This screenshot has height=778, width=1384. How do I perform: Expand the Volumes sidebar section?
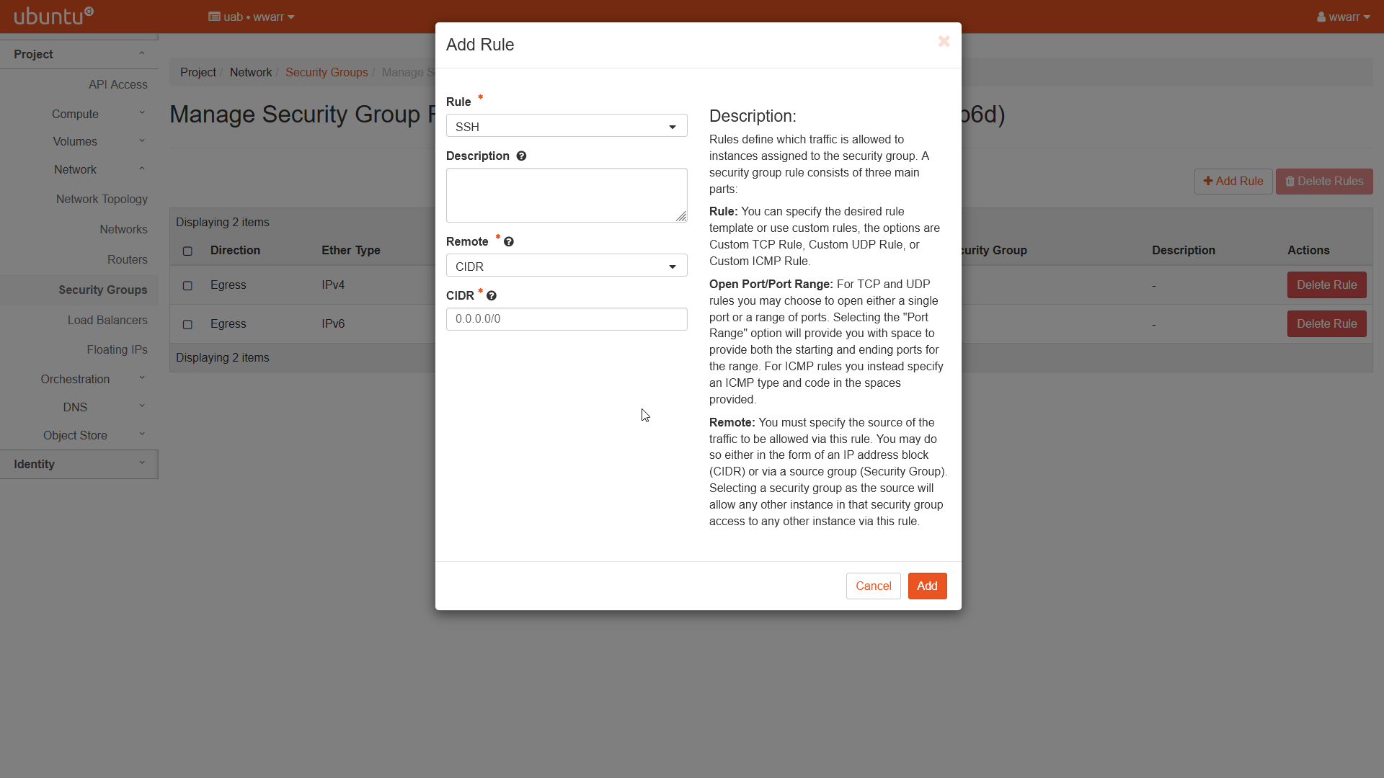(79, 141)
